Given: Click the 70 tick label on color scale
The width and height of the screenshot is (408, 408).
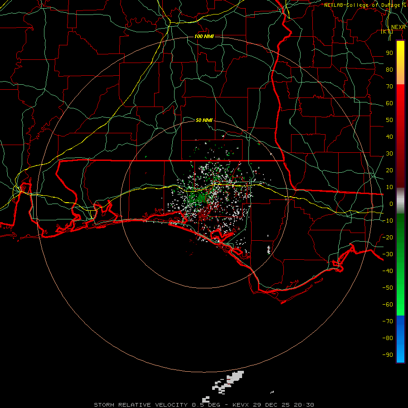Looking at the screenshot, I should (389, 87).
